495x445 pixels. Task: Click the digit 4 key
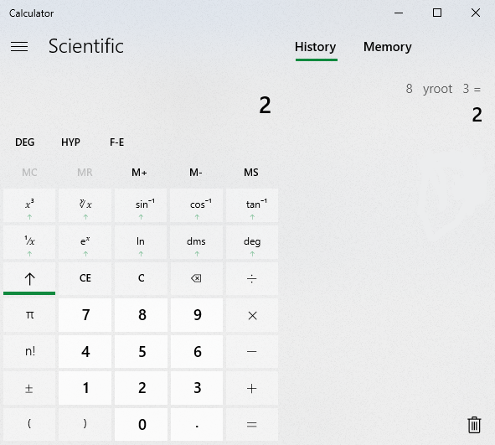(85, 351)
